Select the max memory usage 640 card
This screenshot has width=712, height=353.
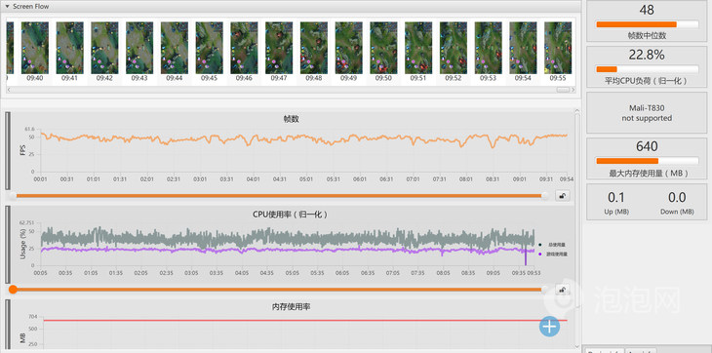[647, 158]
